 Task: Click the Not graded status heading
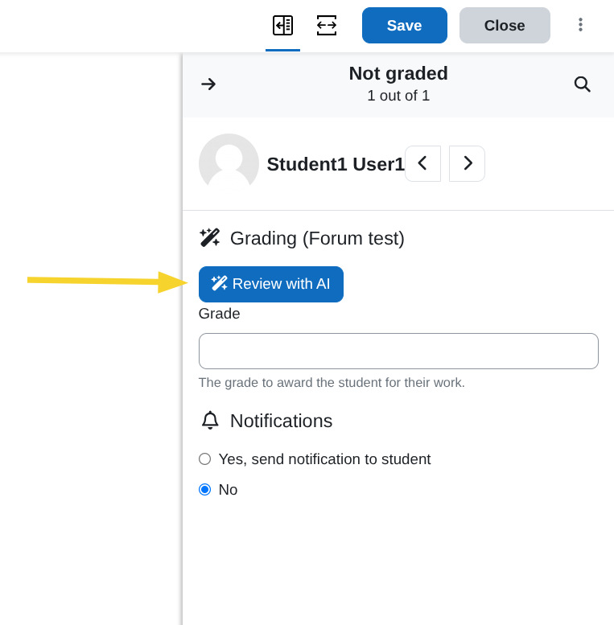pos(398,73)
